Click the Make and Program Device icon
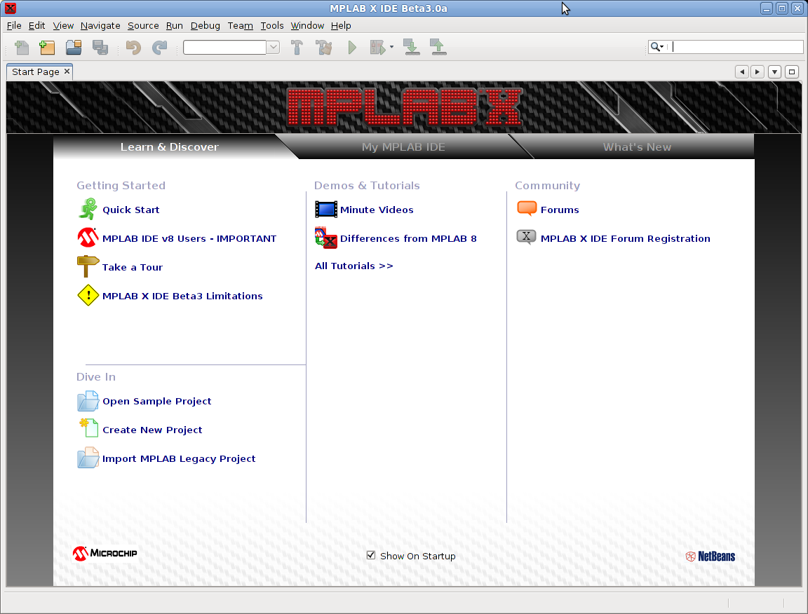Image resolution: width=808 pixels, height=614 pixels. click(x=411, y=48)
